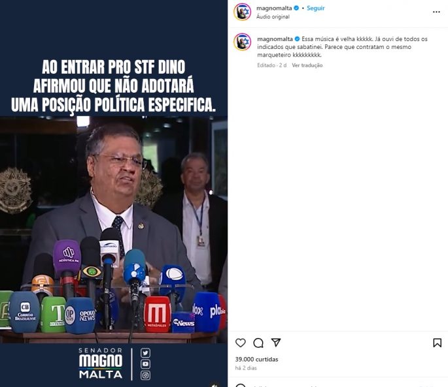Viewport: 448px width, 387px height.
Task: Open comments with the speech bubble icon
Action: (x=258, y=343)
